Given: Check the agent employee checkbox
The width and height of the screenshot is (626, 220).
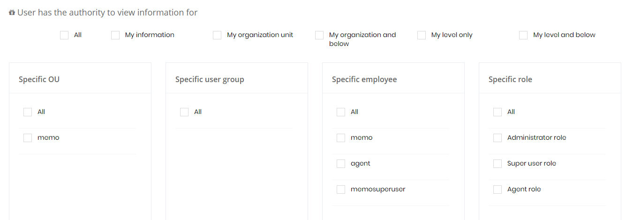Looking at the screenshot, I should pos(341,164).
